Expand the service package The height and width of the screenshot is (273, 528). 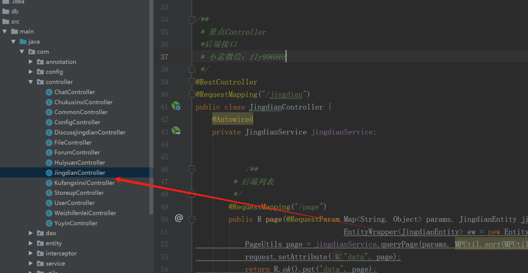click(x=31, y=263)
